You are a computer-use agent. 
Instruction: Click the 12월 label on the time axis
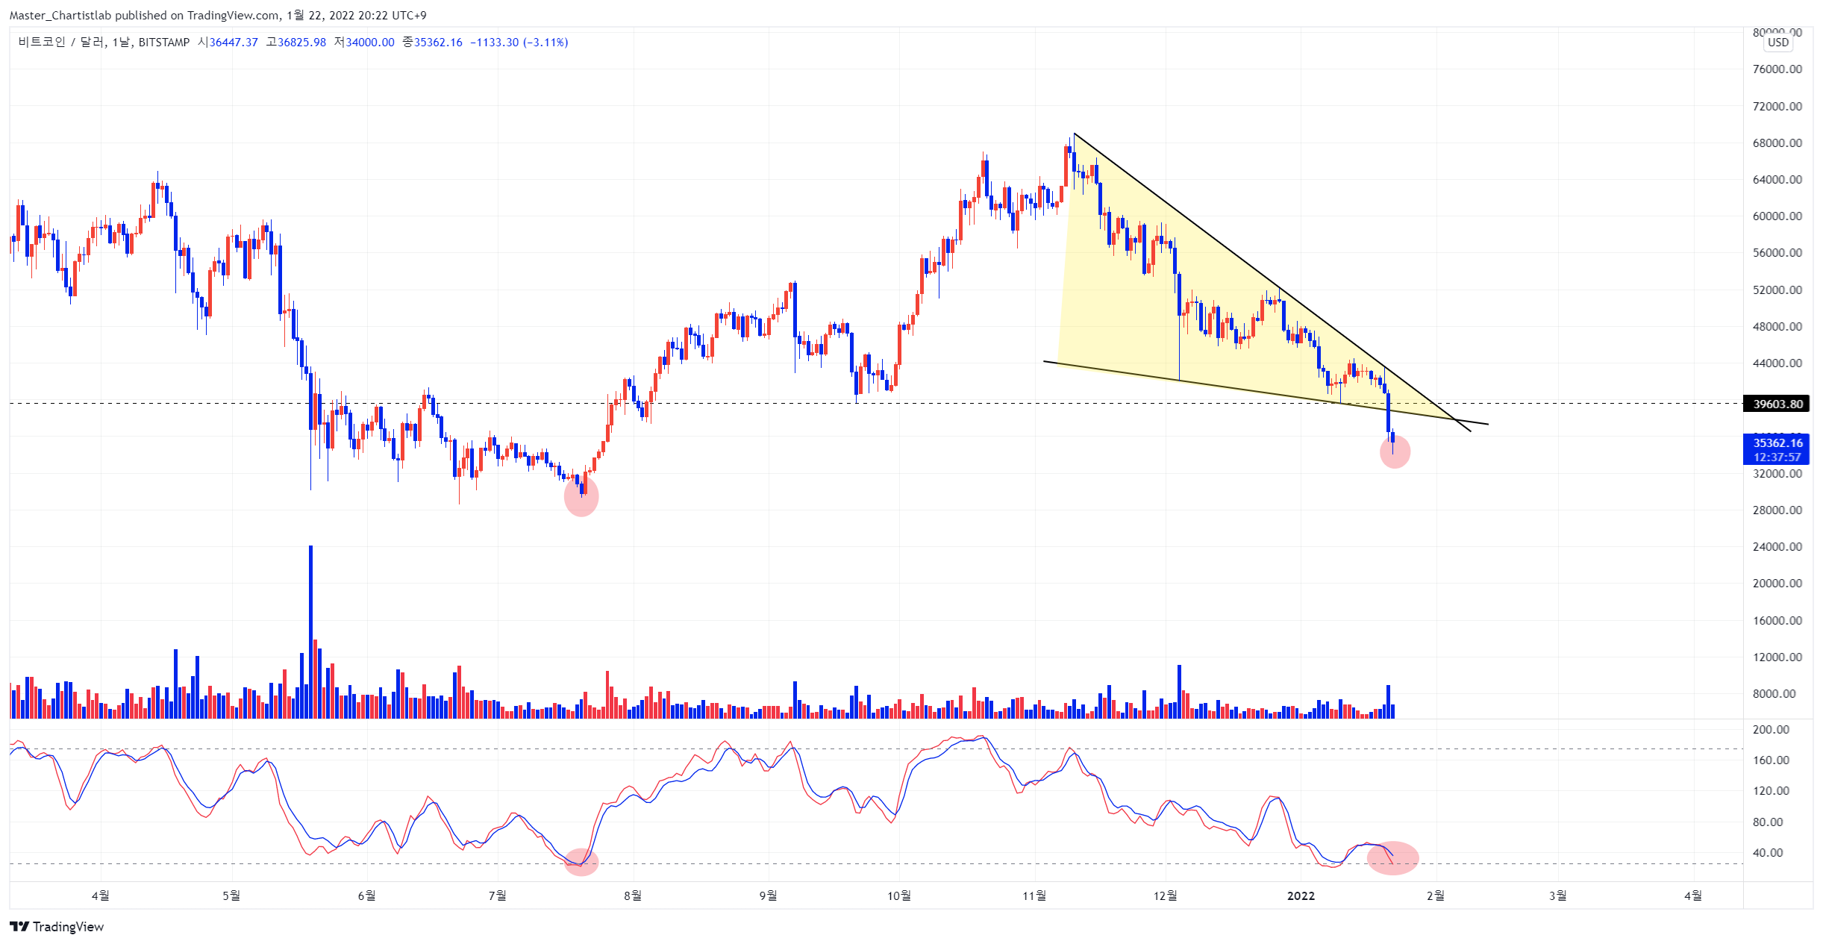1166,895
